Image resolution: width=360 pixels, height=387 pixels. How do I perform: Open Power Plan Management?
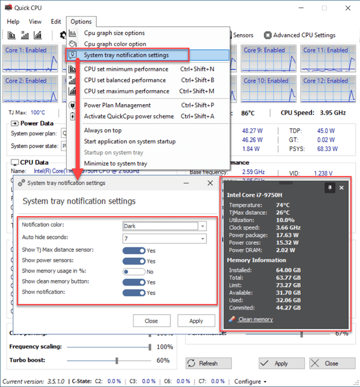point(148,106)
